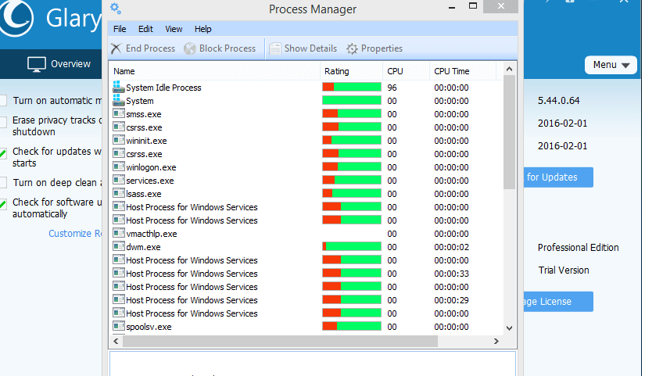Click the 5.44.0.64 version text
Screen dimensions: 645x376
559,101
